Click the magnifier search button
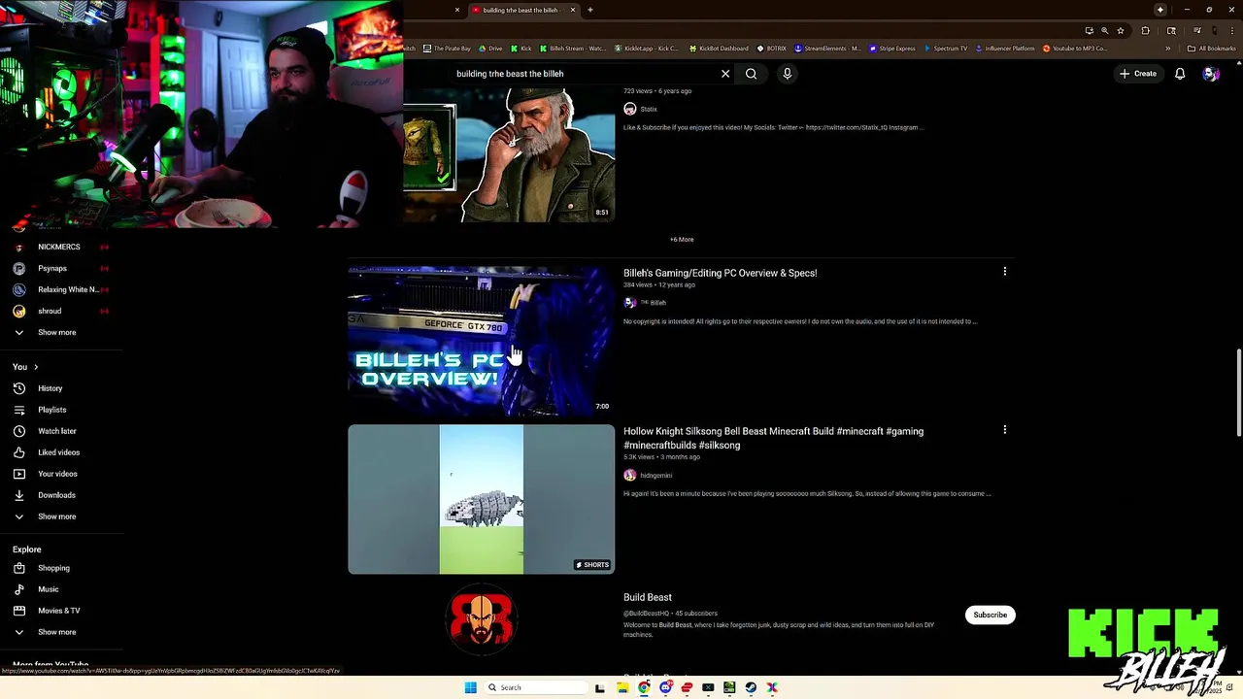The width and height of the screenshot is (1243, 699). click(x=751, y=74)
